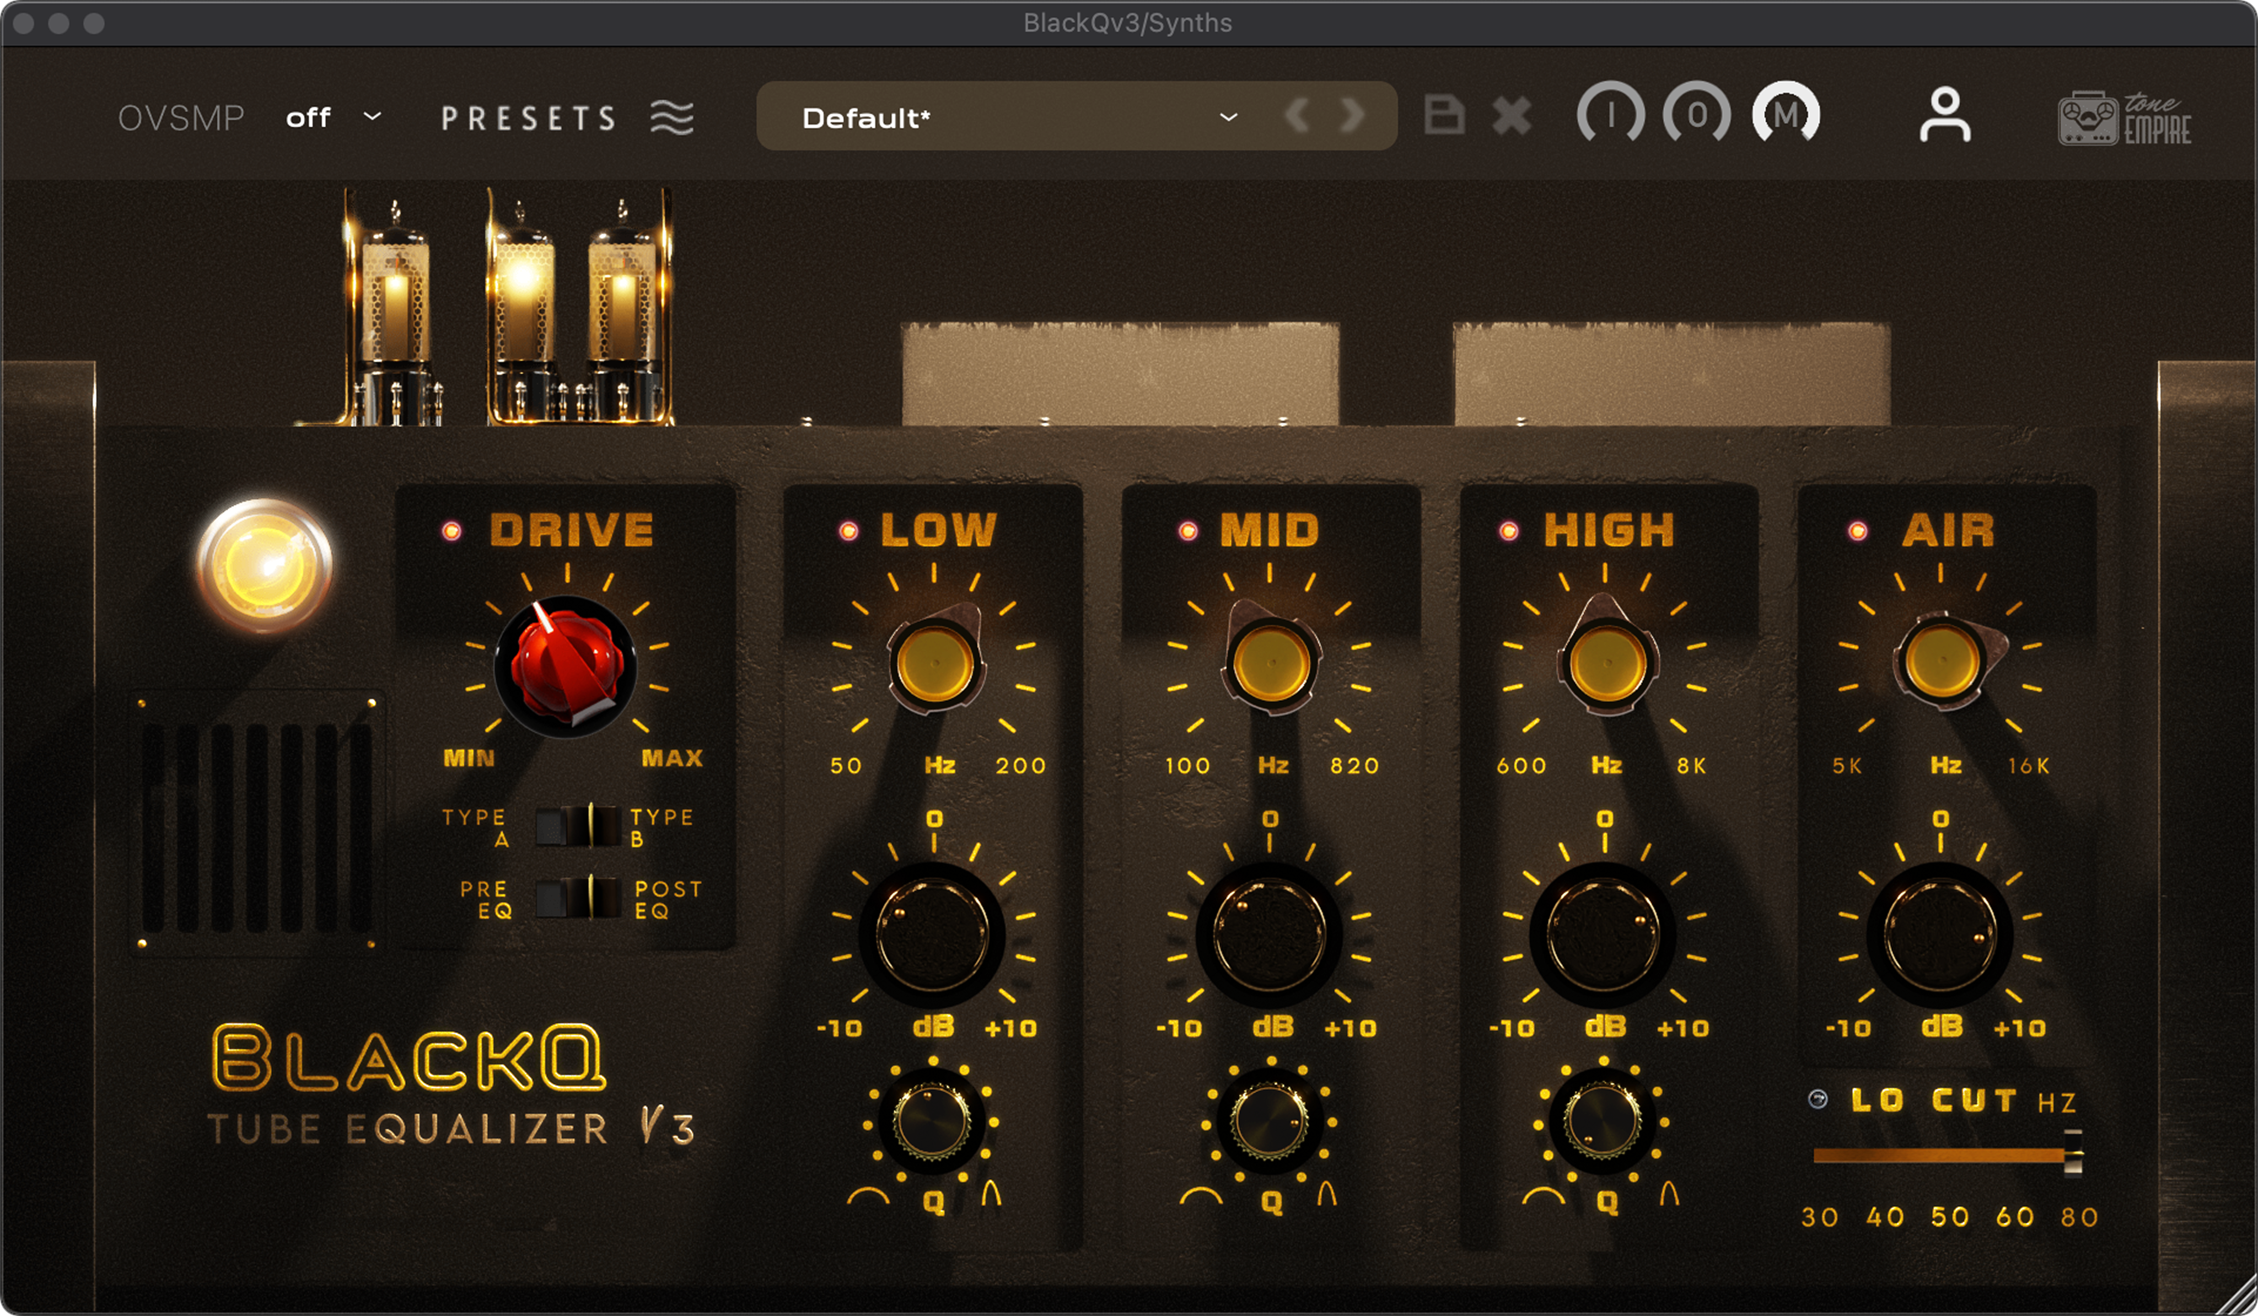Click the "50" LO CUT value
Screen dimensions: 2258x1316
pos(1950,1217)
